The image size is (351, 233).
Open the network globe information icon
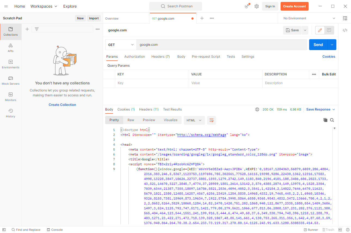257,109
